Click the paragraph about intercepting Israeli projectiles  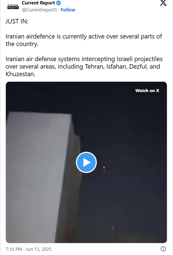pyautogui.click(x=84, y=67)
